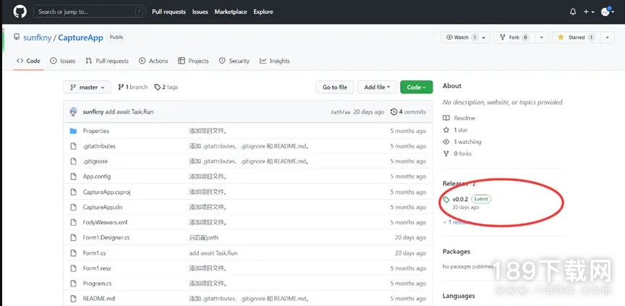Open the Form1.resx file
Viewport: 625px width, 306px height.
[x=97, y=268]
